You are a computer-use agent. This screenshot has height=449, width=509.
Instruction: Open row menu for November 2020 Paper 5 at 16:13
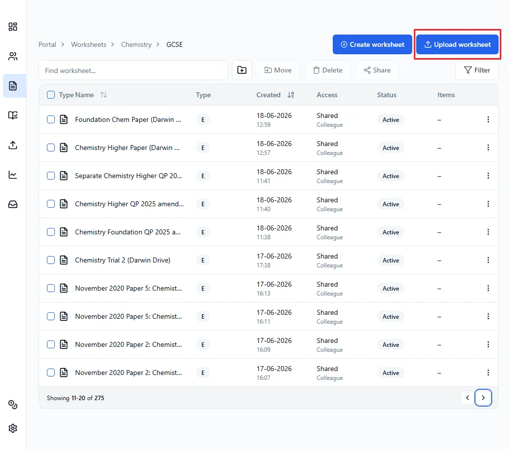coord(488,288)
